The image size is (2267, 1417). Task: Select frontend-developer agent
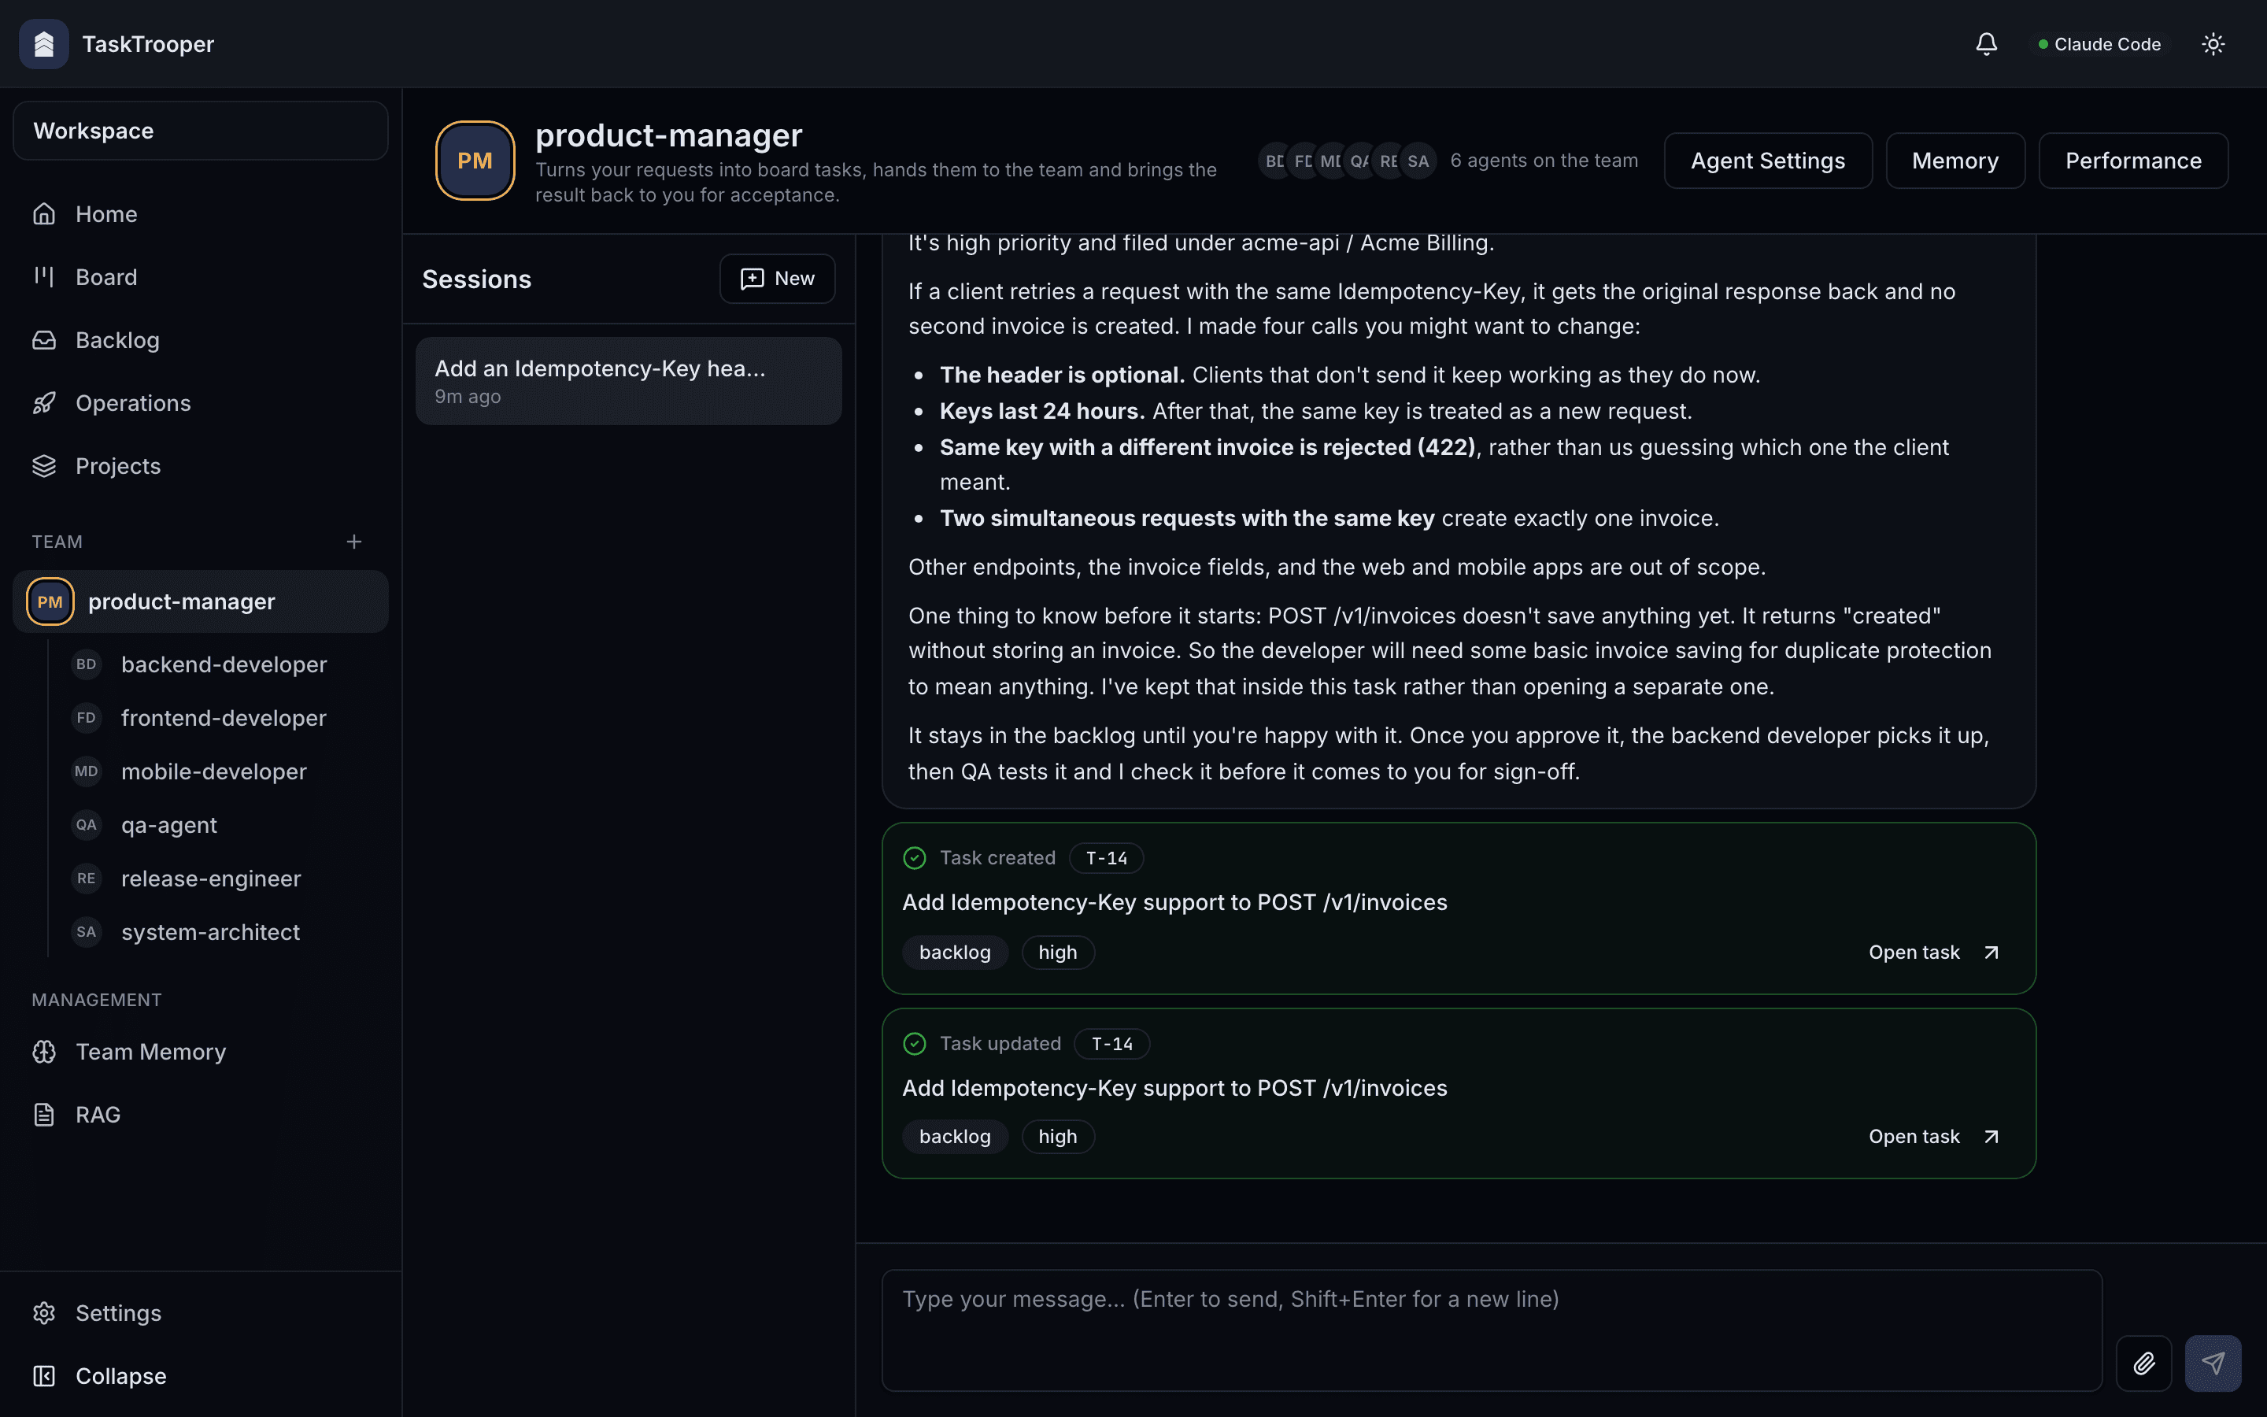pyautogui.click(x=223, y=718)
